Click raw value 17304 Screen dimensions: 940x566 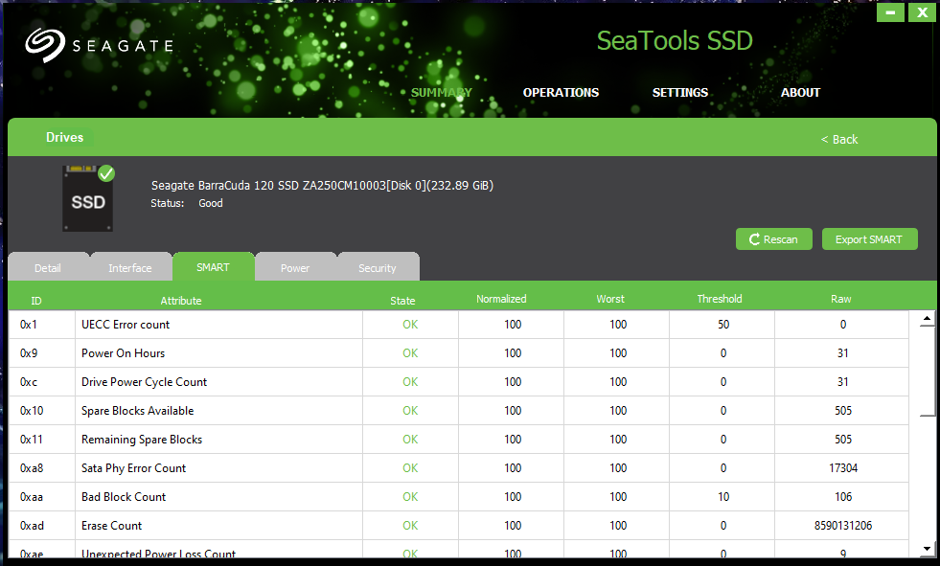(x=843, y=467)
